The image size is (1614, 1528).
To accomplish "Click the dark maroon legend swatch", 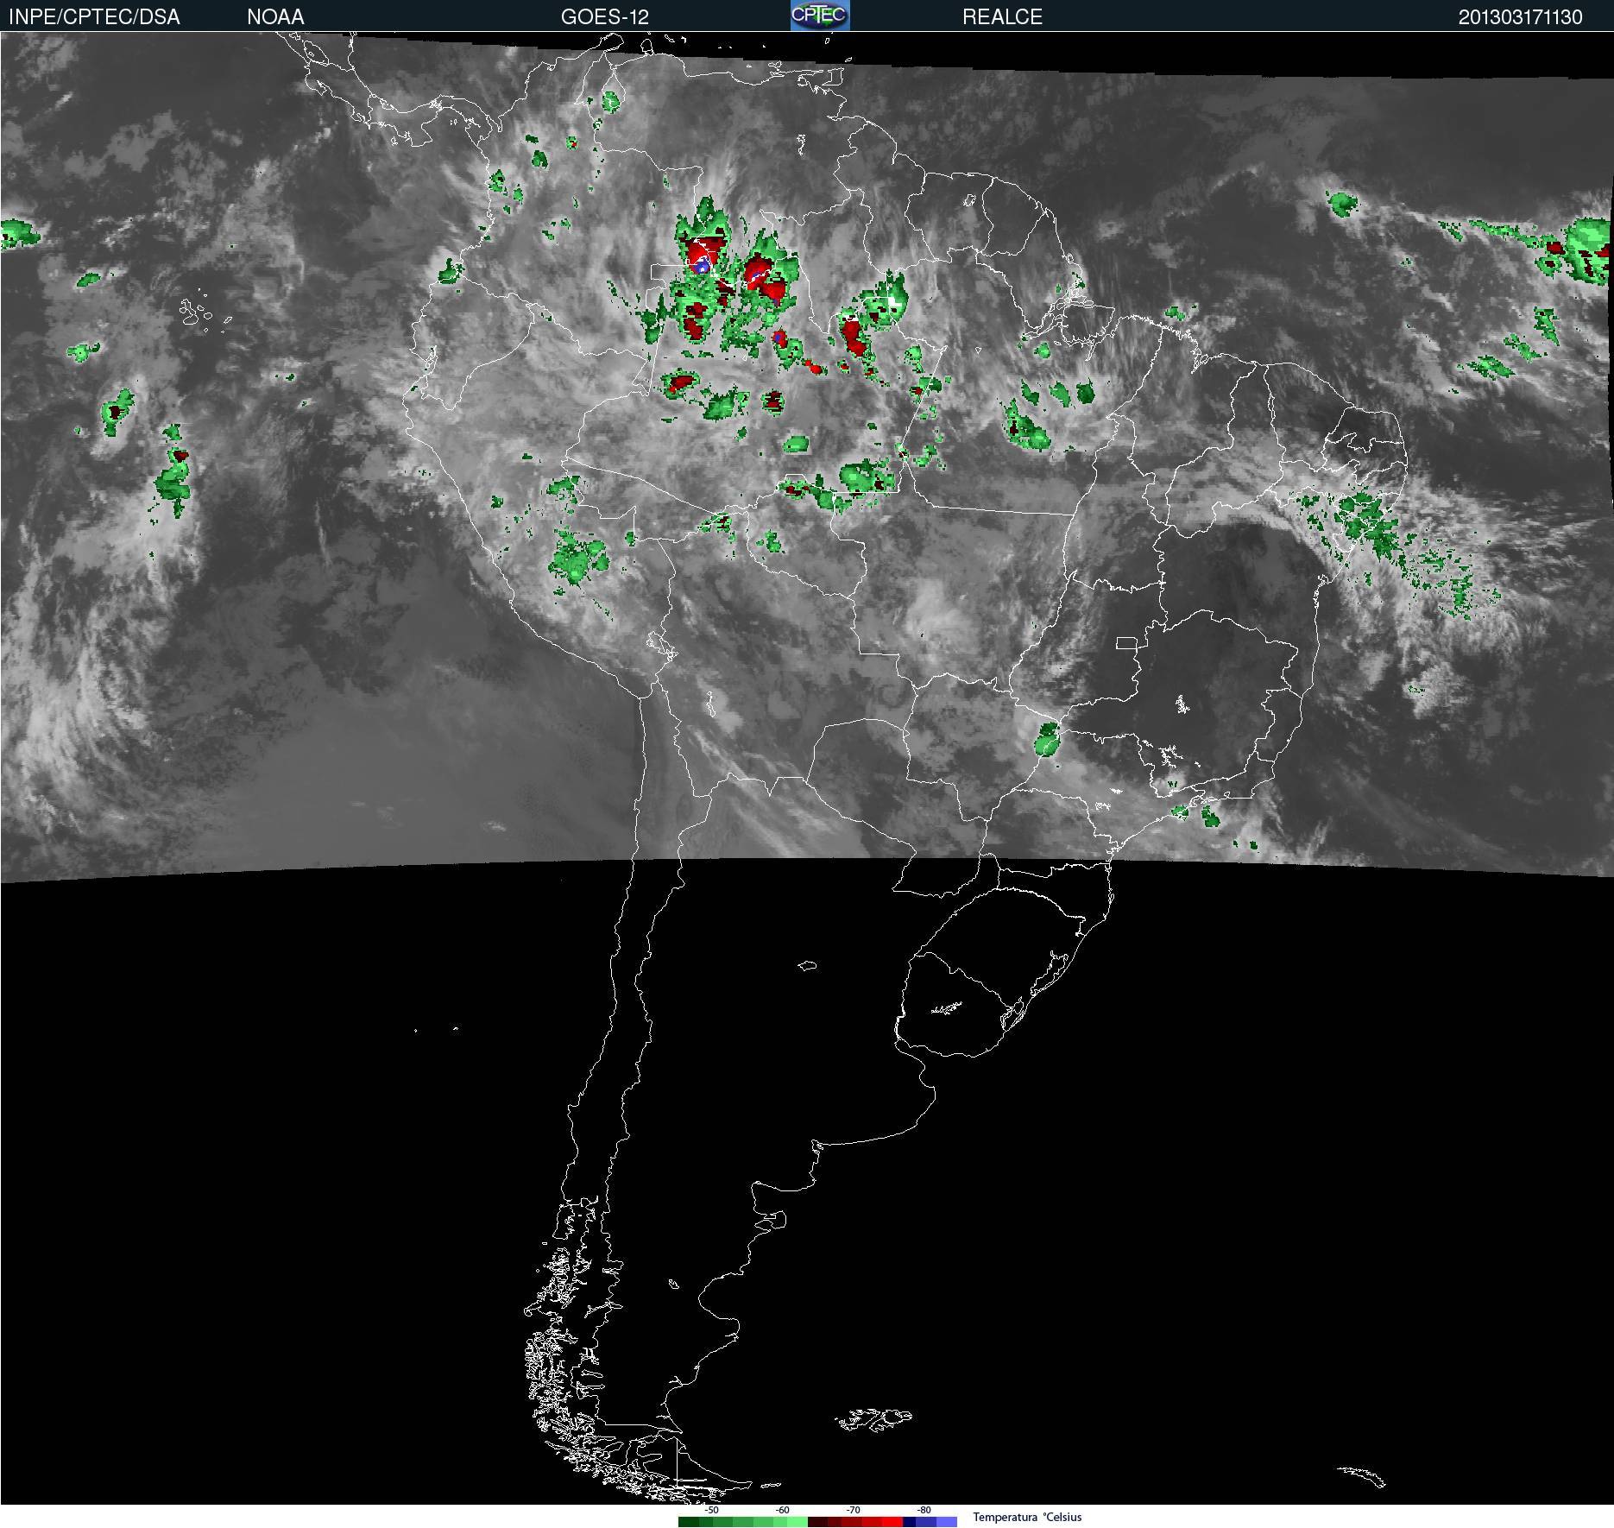I will (x=817, y=1522).
